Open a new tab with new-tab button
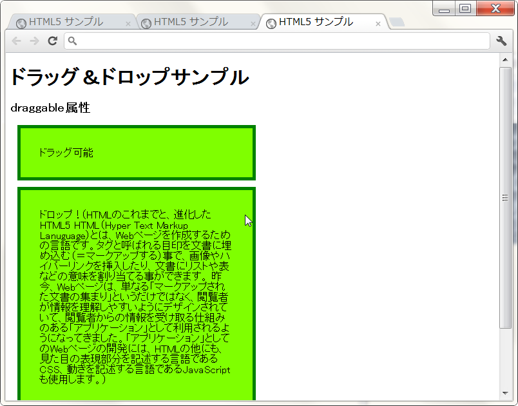Viewport: 518px width, 406px height. (x=397, y=22)
